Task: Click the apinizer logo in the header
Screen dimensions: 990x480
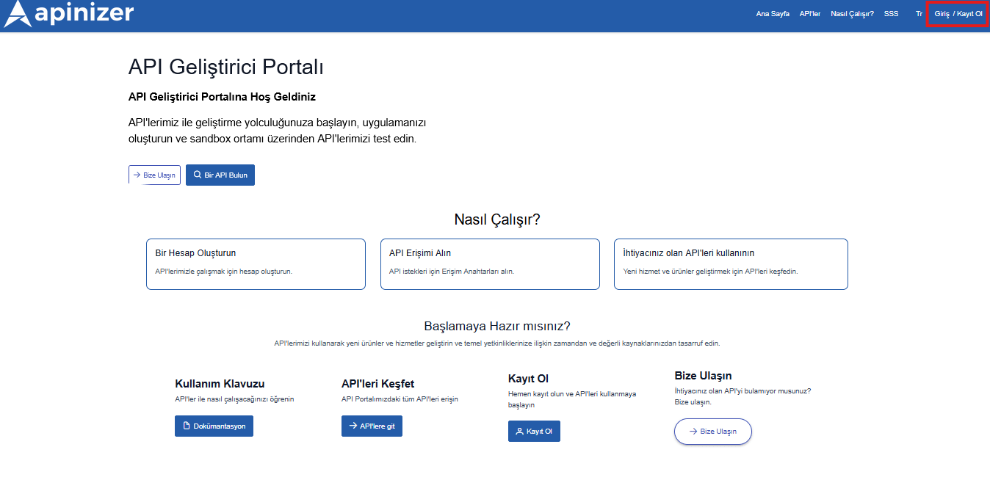Action: pyautogui.click(x=69, y=13)
